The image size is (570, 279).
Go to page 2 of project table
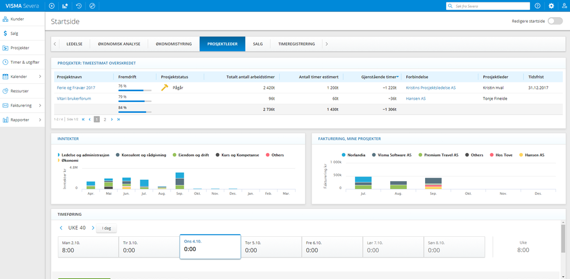(x=104, y=120)
